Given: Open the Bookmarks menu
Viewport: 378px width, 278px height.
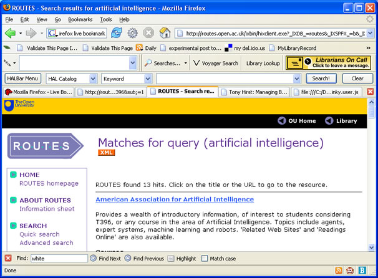Looking at the screenshot, I should (80, 19).
